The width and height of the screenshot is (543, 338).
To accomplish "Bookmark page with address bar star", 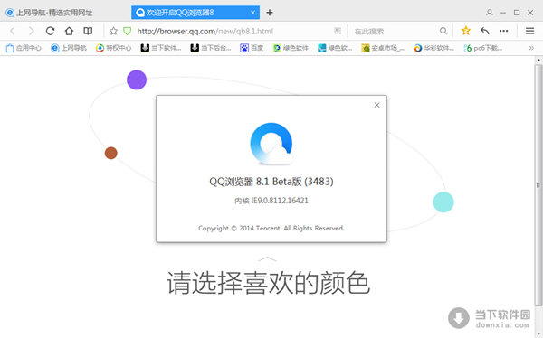I will coord(113,31).
